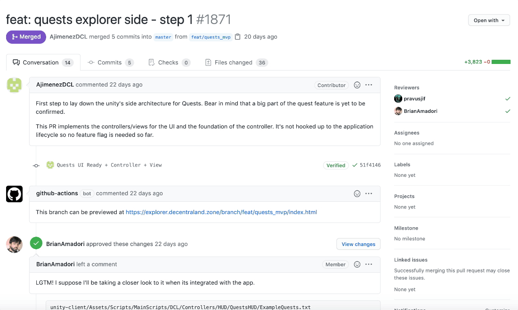The height and width of the screenshot is (310, 518).
Task: Copy branch name with clipboard icon
Action: click(237, 37)
